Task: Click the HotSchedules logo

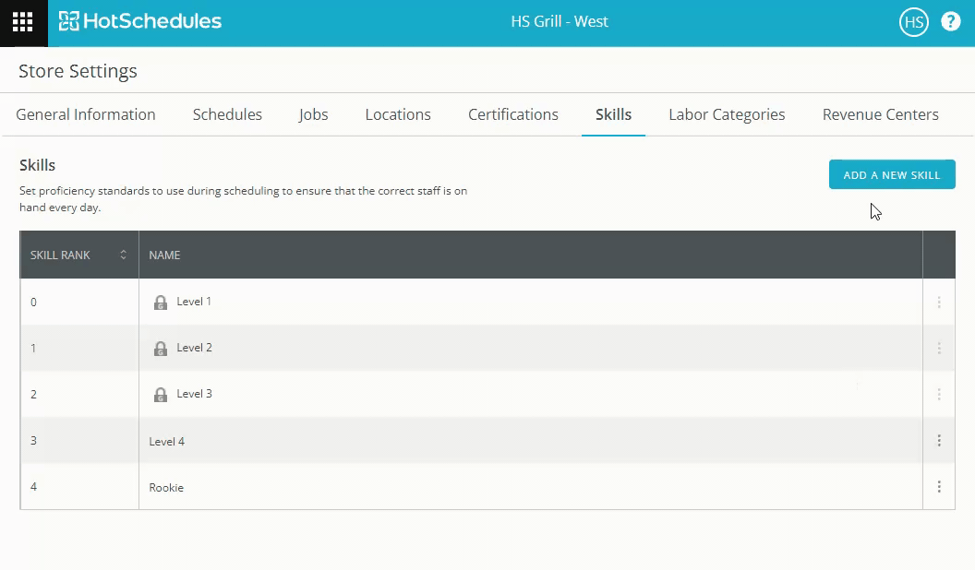Action: point(140,21)
